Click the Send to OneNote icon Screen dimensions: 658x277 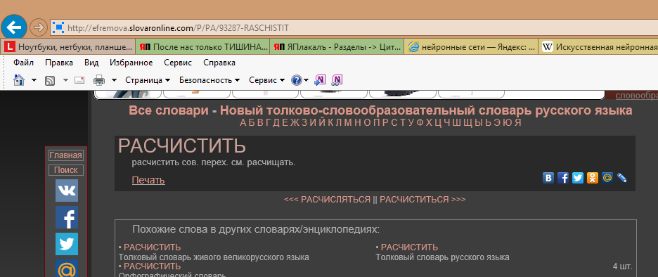pos(320,79)
